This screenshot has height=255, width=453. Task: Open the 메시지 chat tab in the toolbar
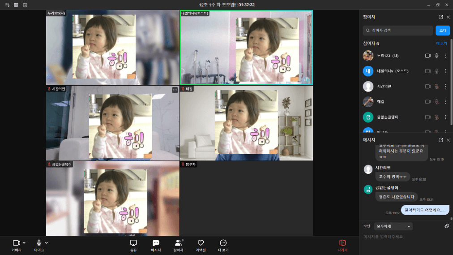(156, 246)
